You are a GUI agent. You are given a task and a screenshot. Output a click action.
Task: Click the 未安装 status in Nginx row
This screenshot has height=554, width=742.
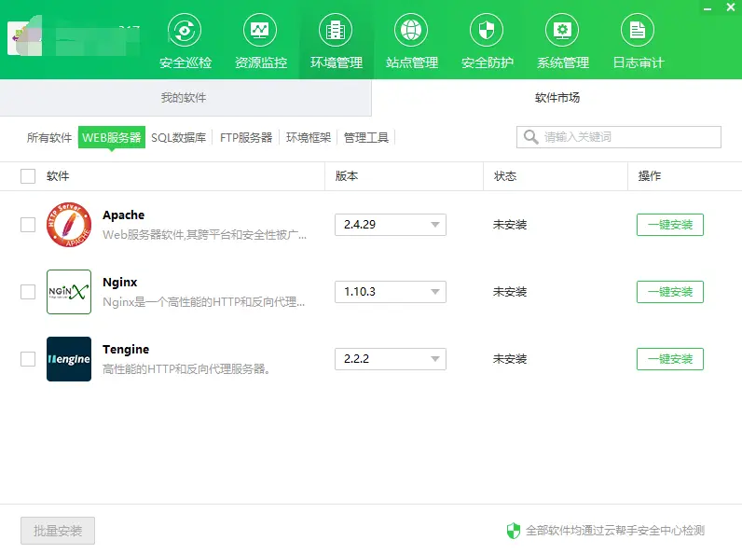click(510, 292)
